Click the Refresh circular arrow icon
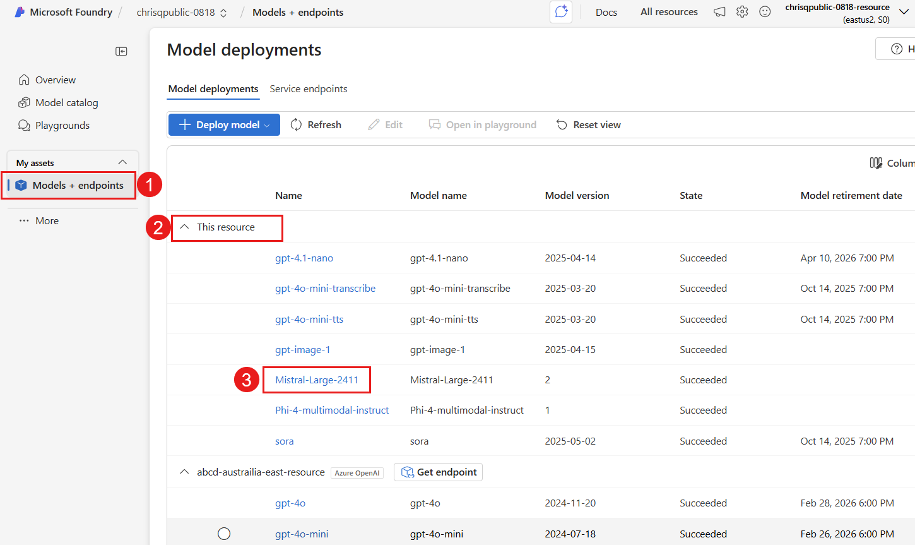Image resolution: width=915 pixels, height=545 pixels. [x=296, y=124]
